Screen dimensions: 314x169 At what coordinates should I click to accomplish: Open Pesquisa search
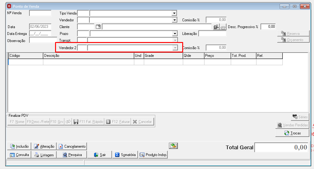pyautogui.click(x=72, y=155)
